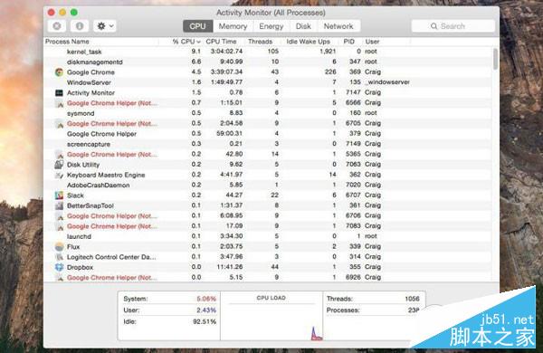Select Google Chrome Helper PID 379 row
This screenshot has width=543, height=353.
[268, 134]
